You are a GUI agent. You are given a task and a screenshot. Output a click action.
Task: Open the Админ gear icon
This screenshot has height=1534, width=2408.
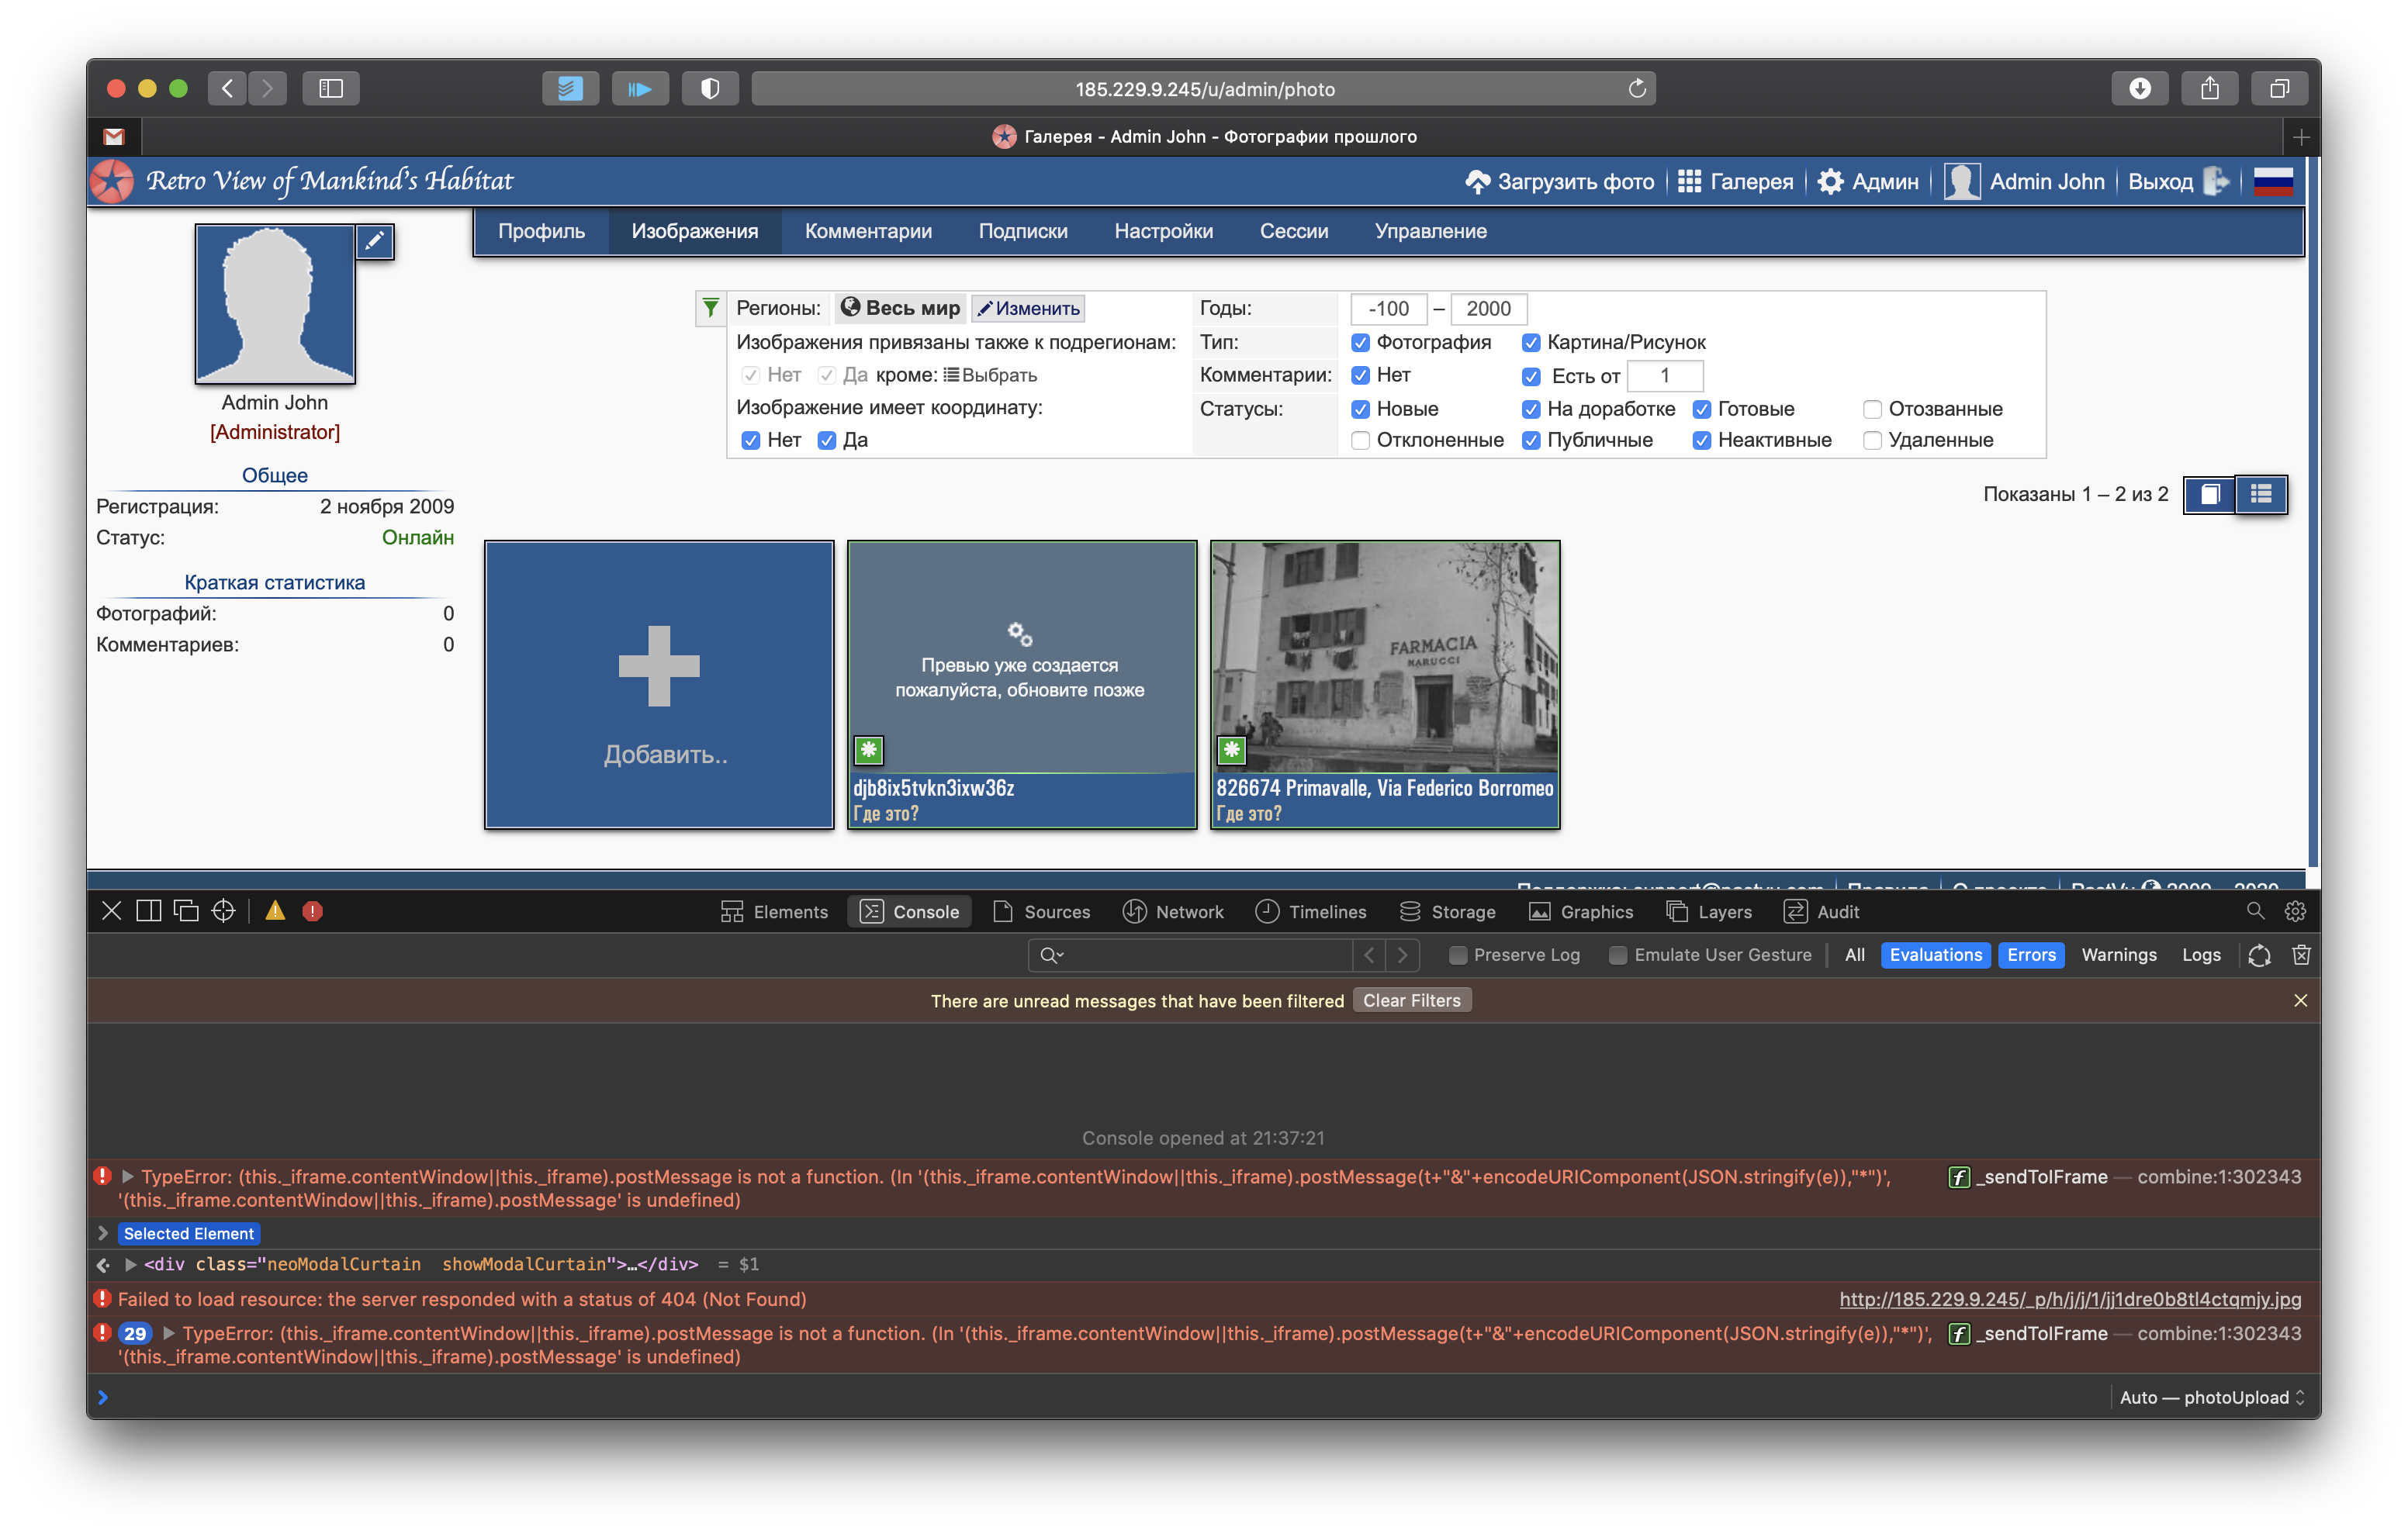tap(1832, 181)
